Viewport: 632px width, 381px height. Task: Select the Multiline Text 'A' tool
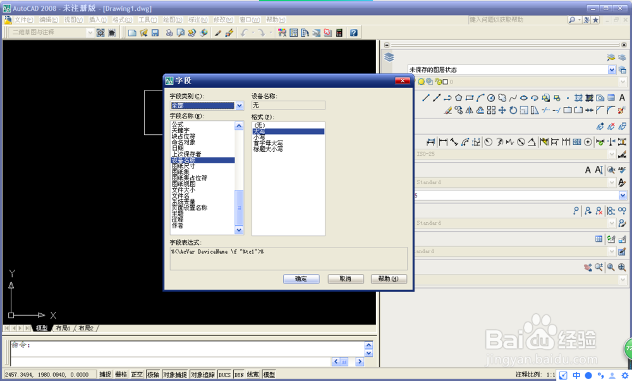point(622,97)
